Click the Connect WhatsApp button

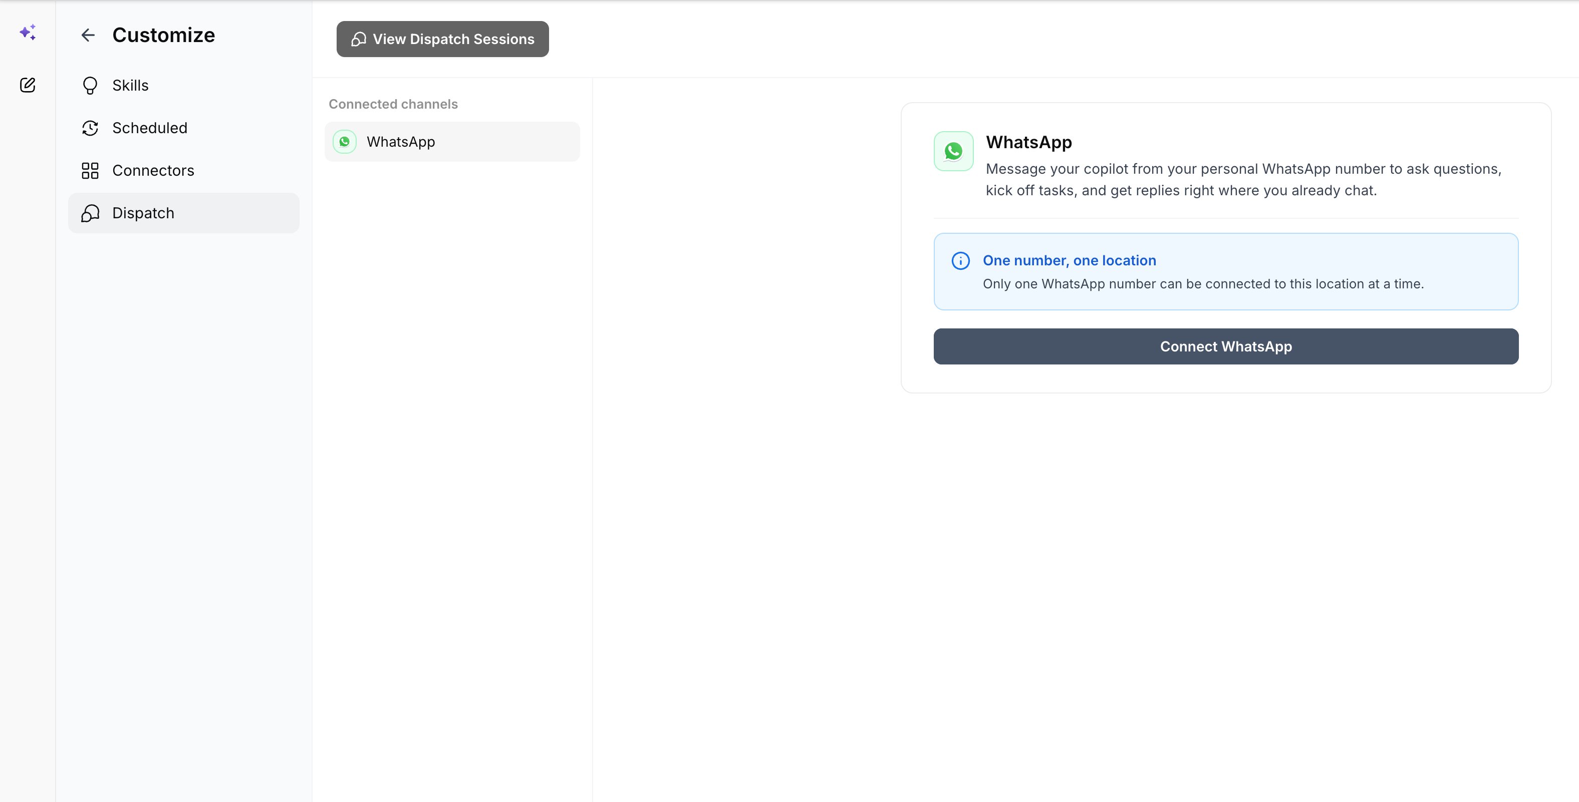click(1226, 346)
